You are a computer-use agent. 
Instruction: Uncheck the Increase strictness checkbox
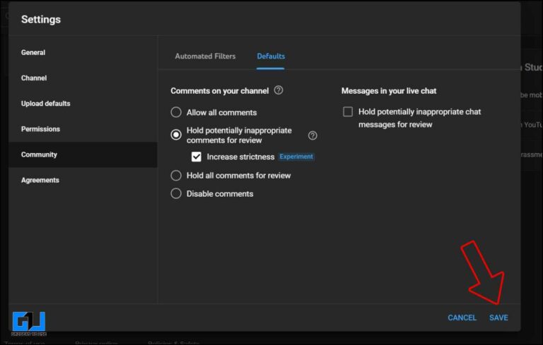[197, 157]
